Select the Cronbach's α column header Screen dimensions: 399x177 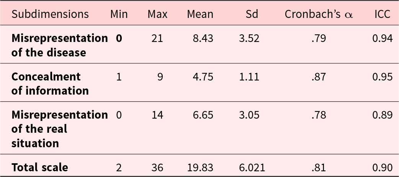point(319,14)
